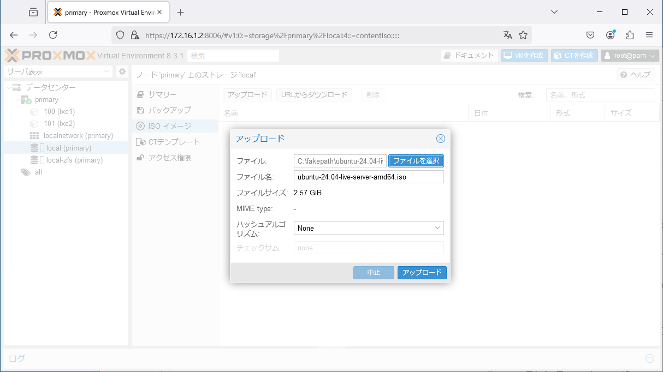663x372 pixels.
Task: Click the Proxmox logo
Action: pyautogui.click(x=50, y=56)
